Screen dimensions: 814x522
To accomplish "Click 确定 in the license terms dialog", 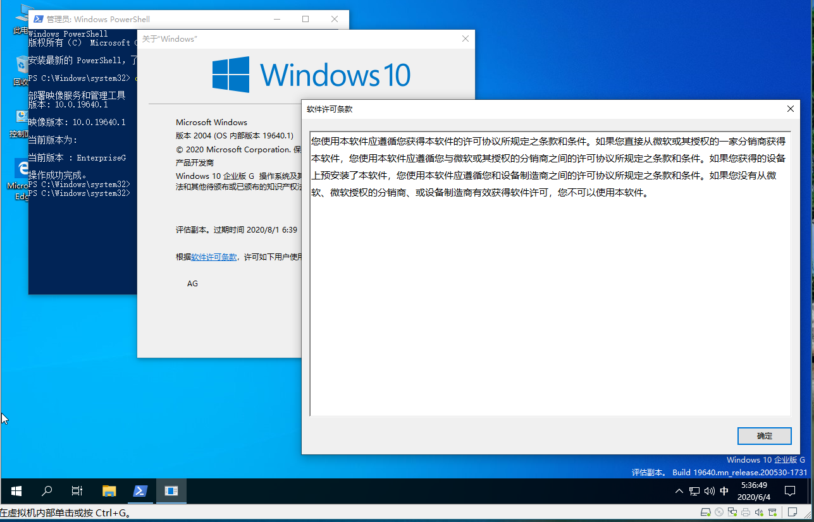I will (764, 436).
